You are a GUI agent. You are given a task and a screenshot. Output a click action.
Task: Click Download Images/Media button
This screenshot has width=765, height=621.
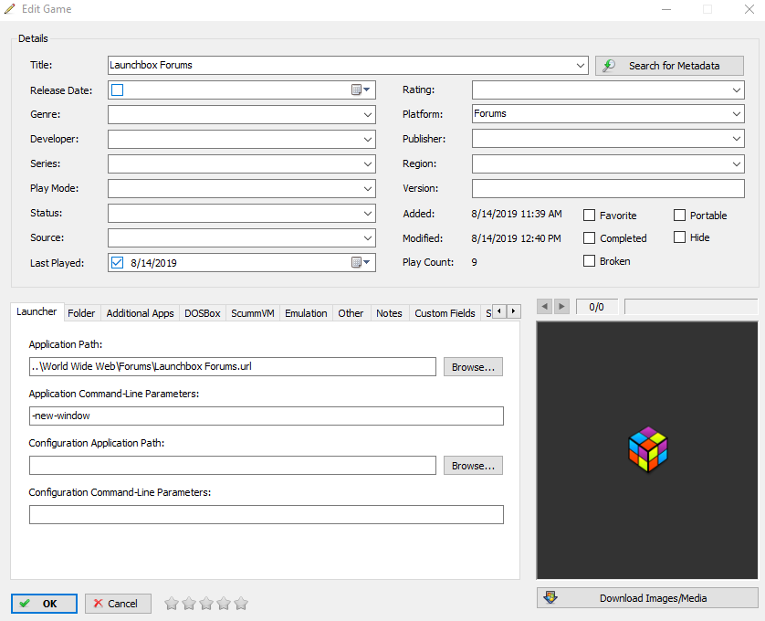[x=647, y=598]
